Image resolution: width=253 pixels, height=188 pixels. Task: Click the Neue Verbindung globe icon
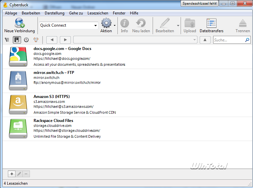pos(19,23)
